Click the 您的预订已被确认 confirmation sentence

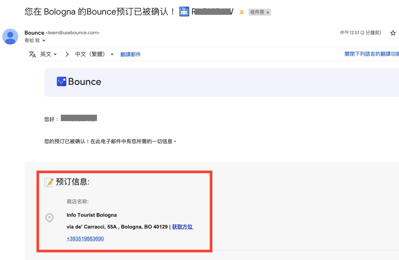pyautogui.click(x=110, y=141)
